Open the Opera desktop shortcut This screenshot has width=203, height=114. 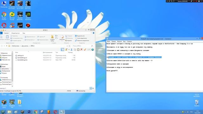tap(4, 25)
